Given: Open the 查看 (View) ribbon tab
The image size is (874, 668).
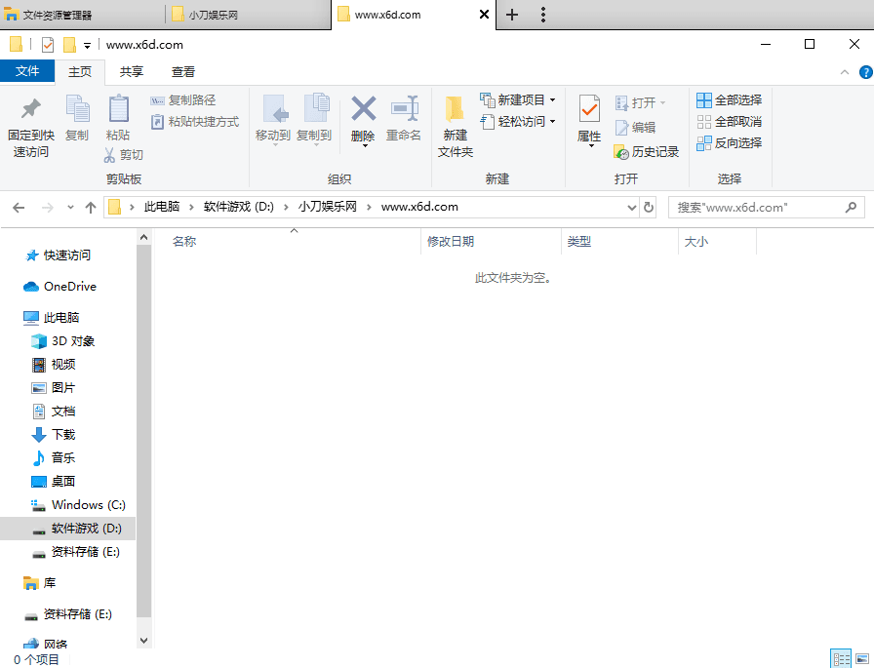Looking at the screenshot, I should pos(183,71).
